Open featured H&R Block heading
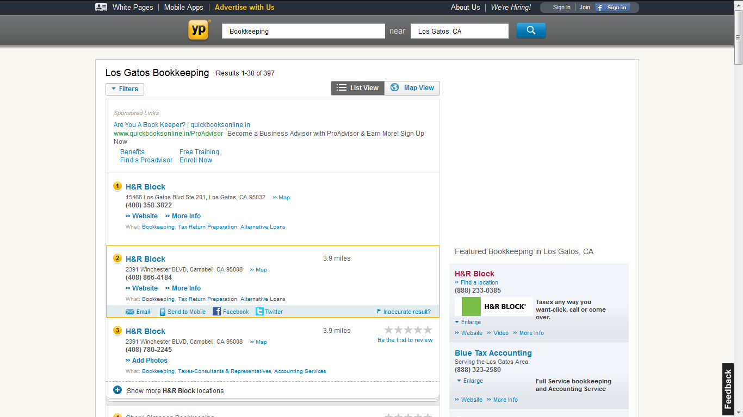The height and width of the screenshot is (417, 743). coord(475,274)
